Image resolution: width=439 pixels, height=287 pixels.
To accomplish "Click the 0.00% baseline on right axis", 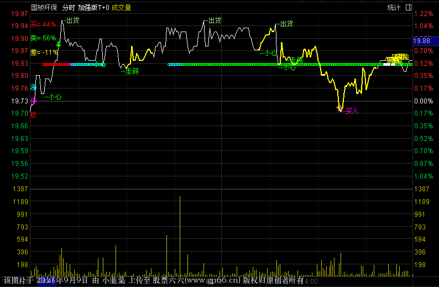I will click(423, 101).
